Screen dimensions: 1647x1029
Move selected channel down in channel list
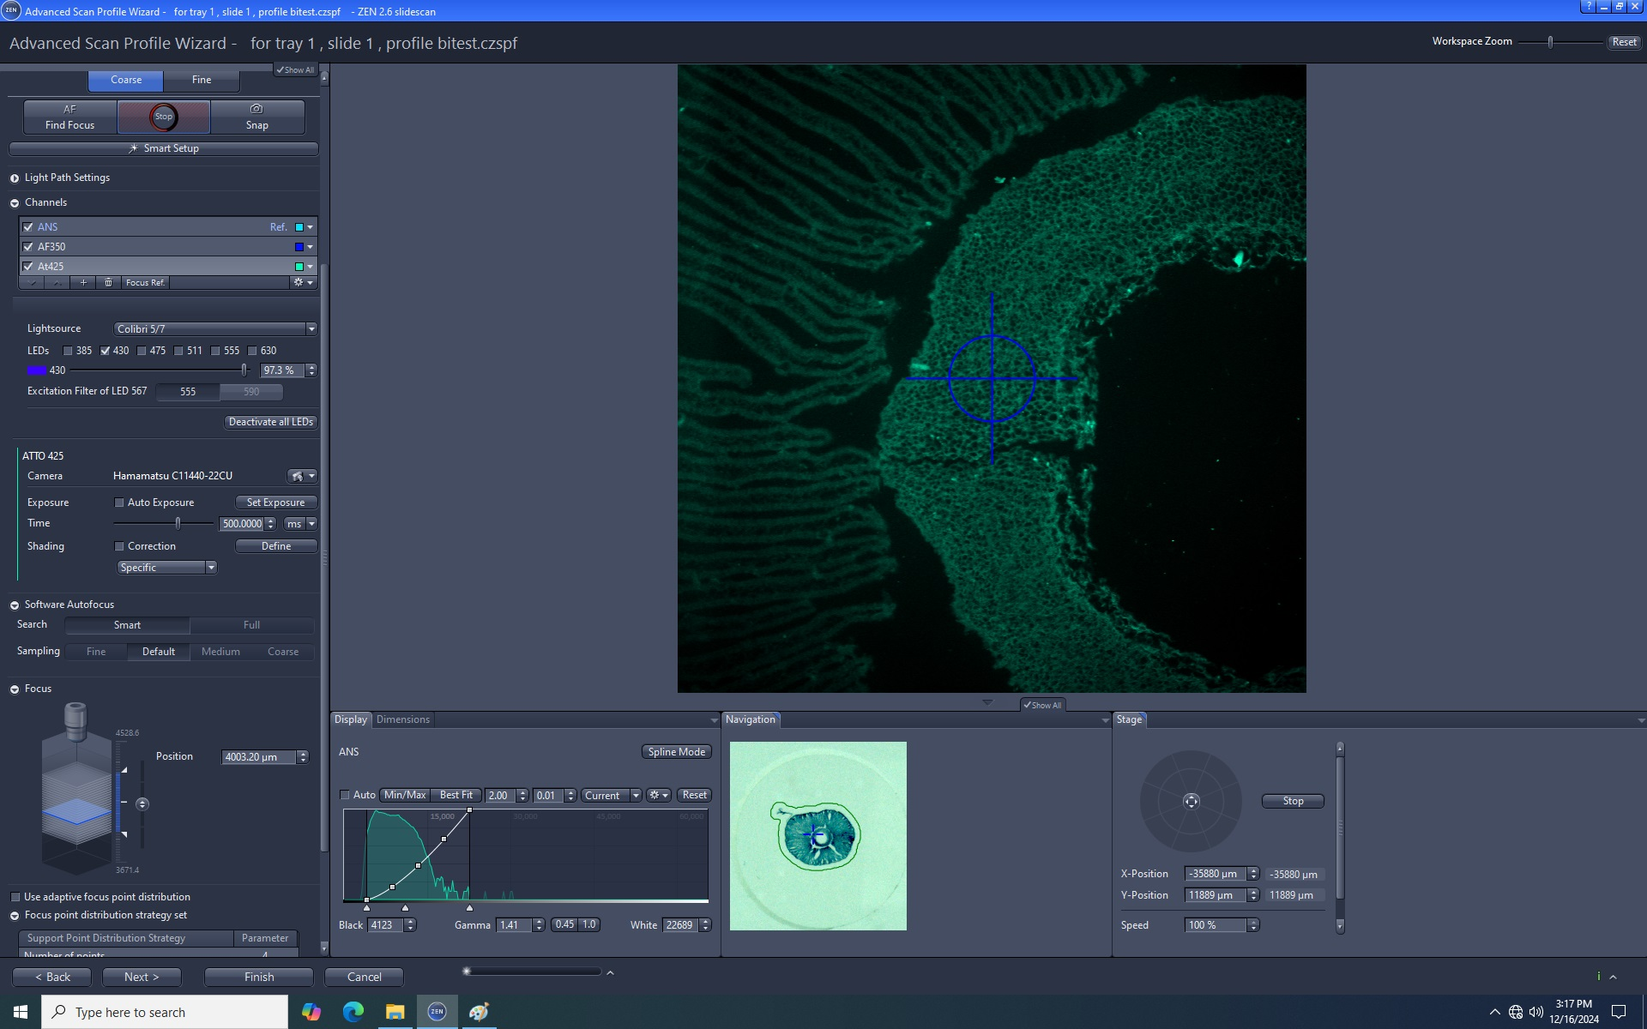click(x=33, y=282)
